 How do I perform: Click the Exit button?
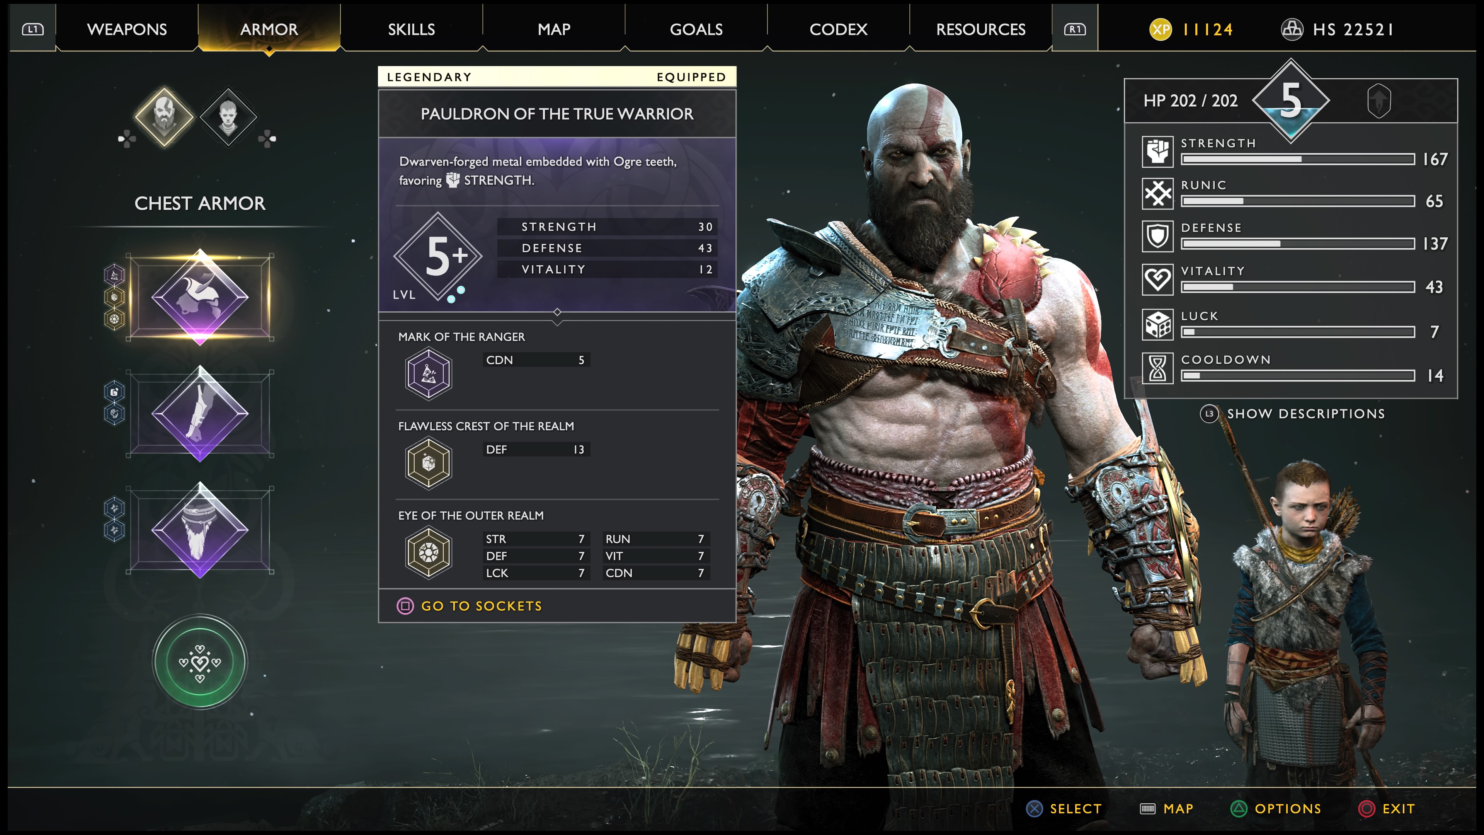pyautogui.click(x=1387, y=808)
